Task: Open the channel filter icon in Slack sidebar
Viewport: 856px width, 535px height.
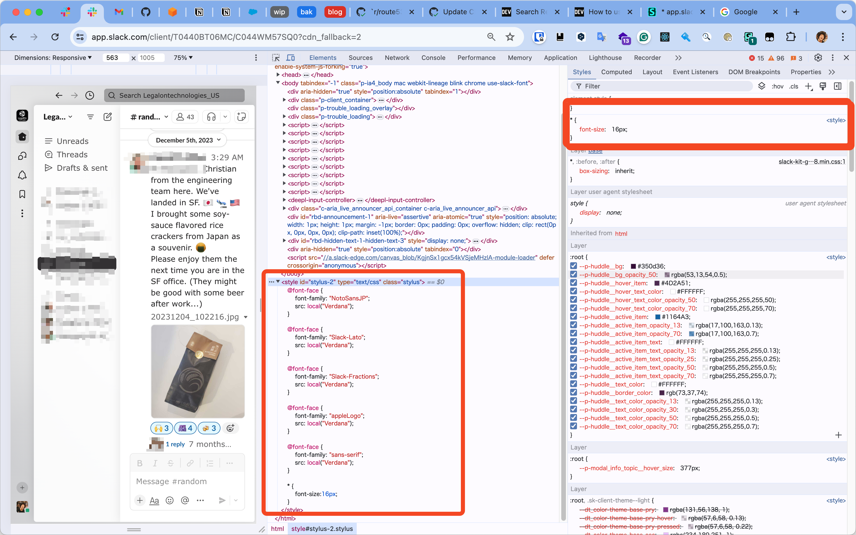Action: pos(90,117)
